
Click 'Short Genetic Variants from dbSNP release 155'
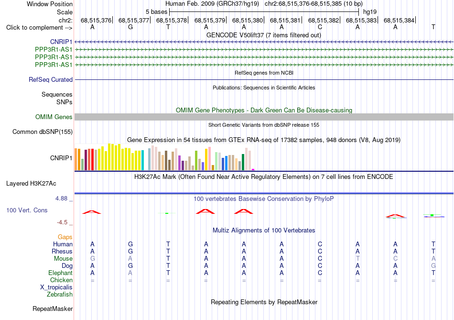coord(264,125)
